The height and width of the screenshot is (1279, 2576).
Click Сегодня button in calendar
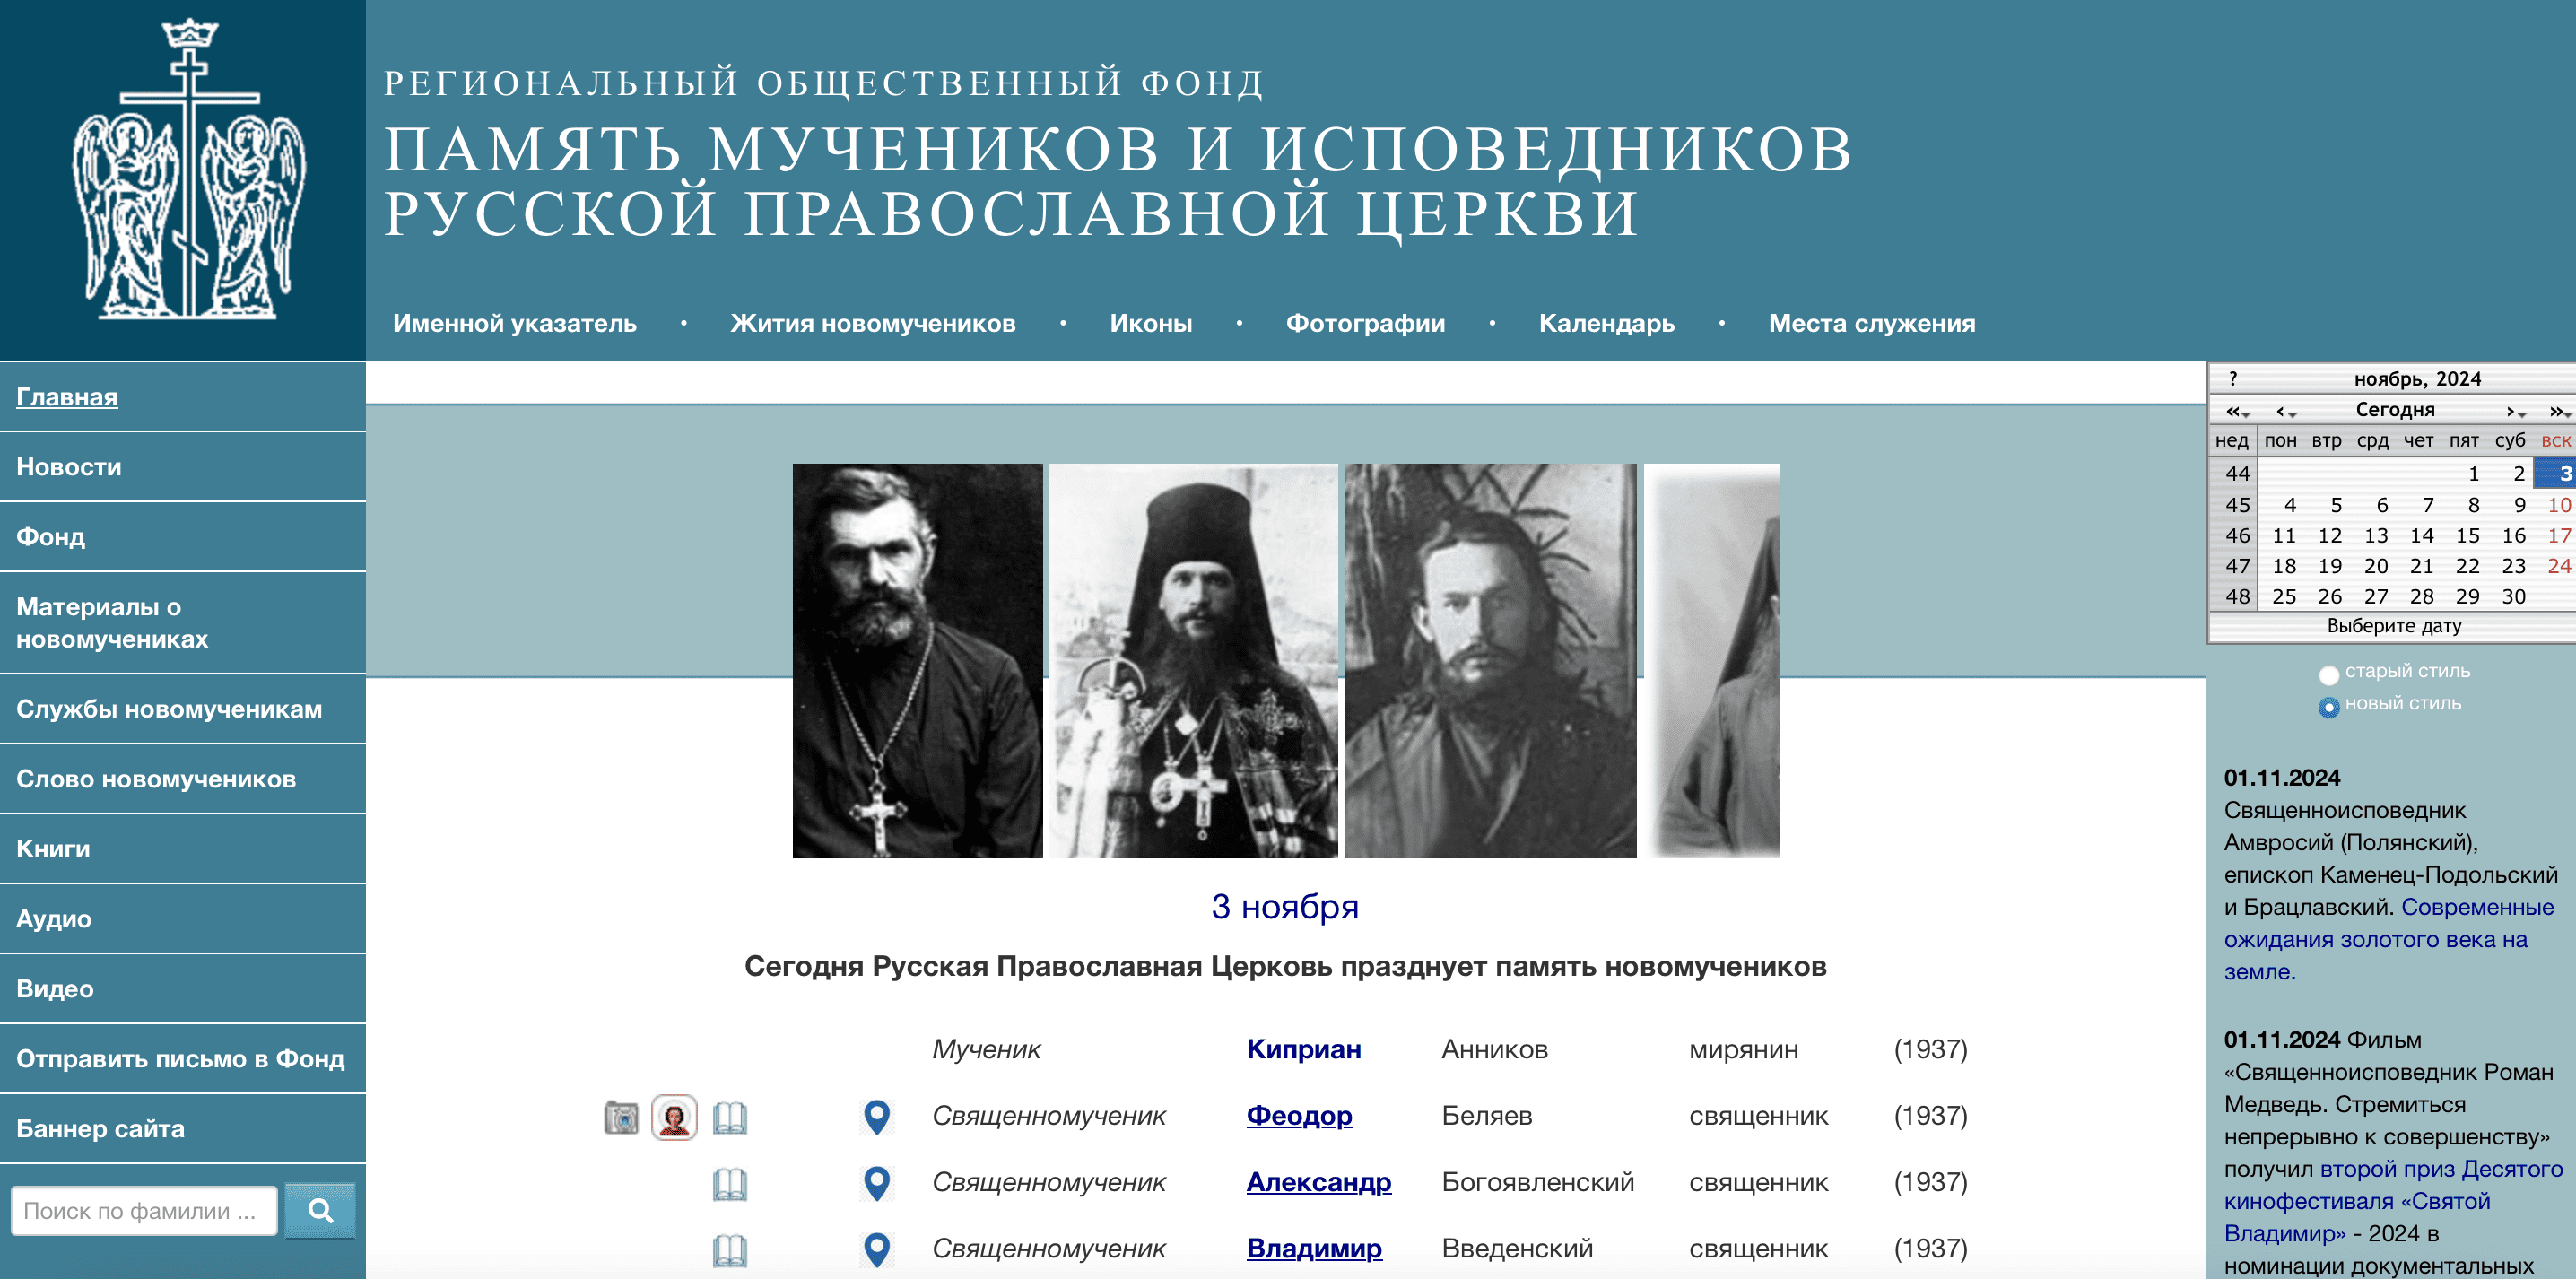[2394, 410]
